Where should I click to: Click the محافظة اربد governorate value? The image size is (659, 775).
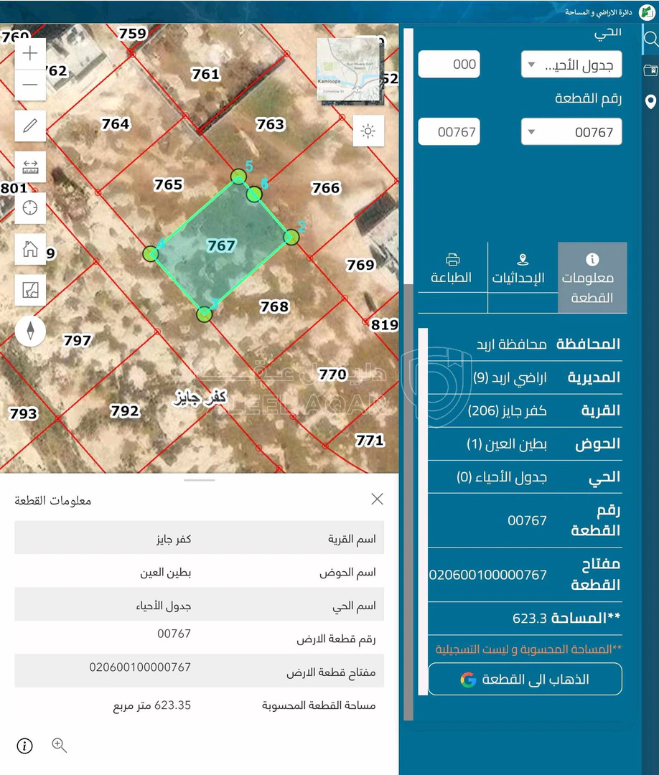pyautogui.click(x=512, y=344)
